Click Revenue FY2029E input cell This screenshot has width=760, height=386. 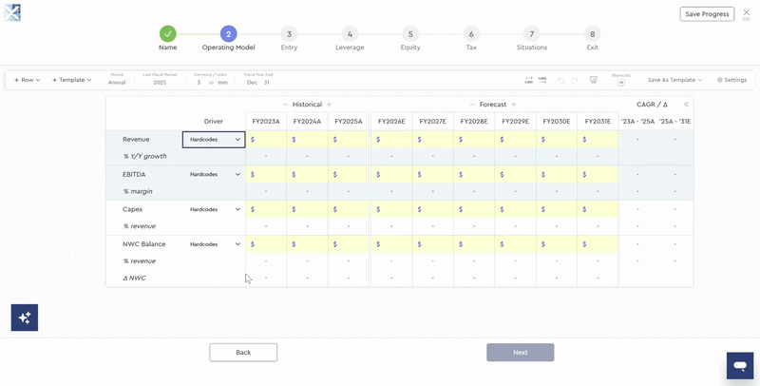point(515,140)
